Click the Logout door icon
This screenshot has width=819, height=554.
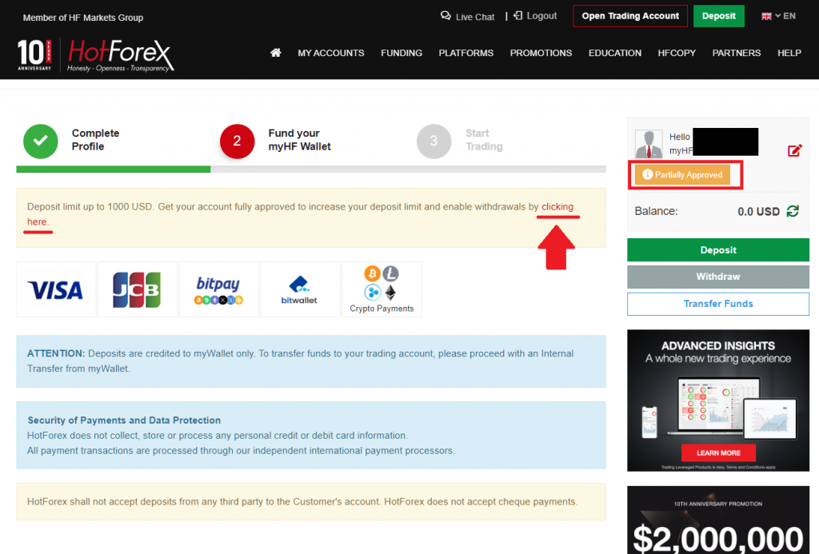[518, 16]
